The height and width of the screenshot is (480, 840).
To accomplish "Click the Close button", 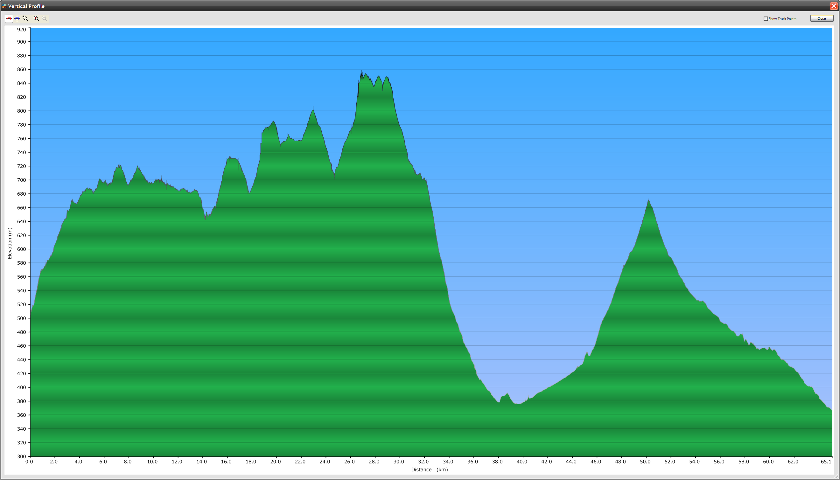I will pos(822,18).
